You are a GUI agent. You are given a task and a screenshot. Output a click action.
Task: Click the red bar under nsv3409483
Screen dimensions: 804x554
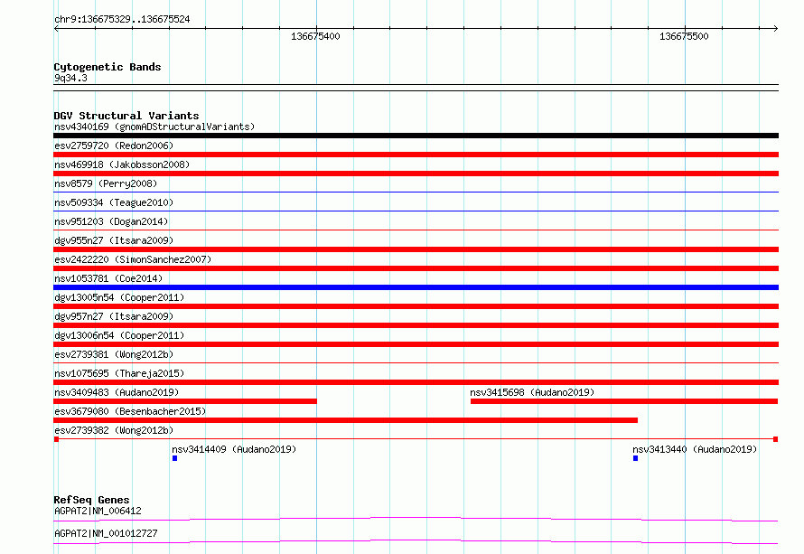pos(185,401)
